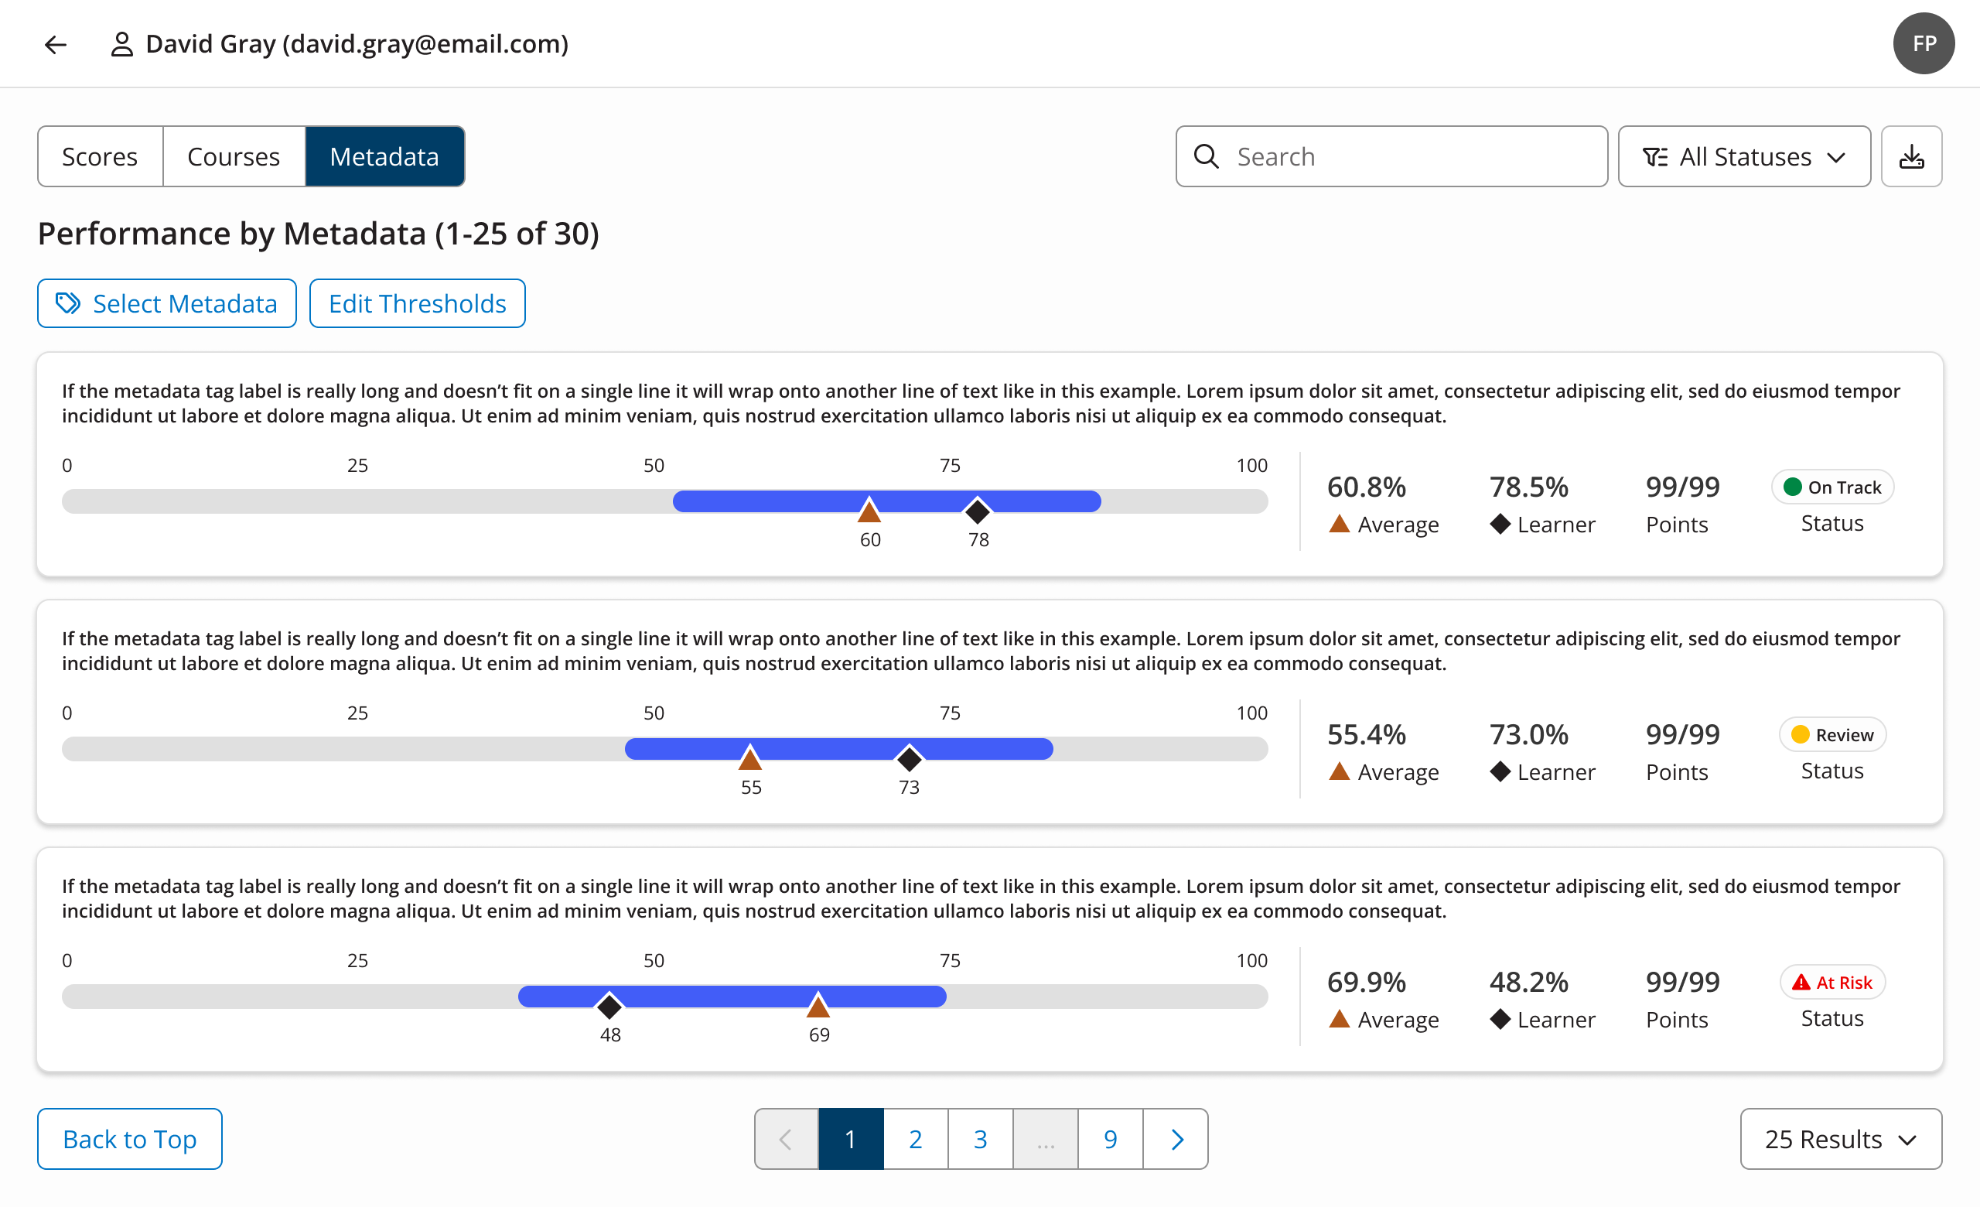The width and height of the screenshot is (1980, 1207).
Task: Select the user profile icon beside David Gray
Action: click(x=122, y=44)
